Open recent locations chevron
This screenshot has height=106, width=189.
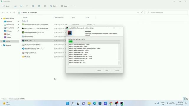pos(11,12)
